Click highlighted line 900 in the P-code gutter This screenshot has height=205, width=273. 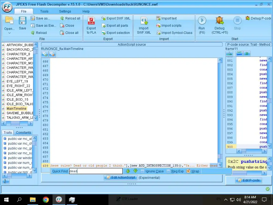(230, 147)
